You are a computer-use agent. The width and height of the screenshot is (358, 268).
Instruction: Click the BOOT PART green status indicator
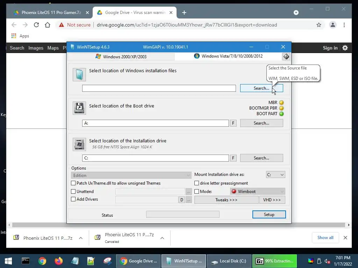coord(281,114)
